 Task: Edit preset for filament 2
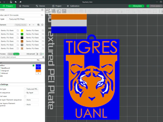tap(43, 30)
